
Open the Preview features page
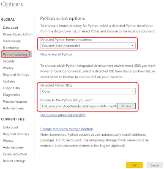(15, 101)
